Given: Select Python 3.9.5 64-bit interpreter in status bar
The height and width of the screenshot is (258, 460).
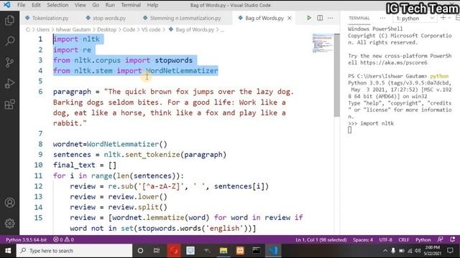Looking at the screenshot, I should click(26, 239).
